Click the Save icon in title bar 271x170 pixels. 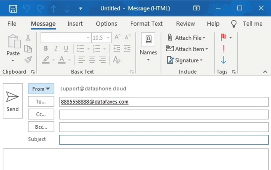coord(13,9)
